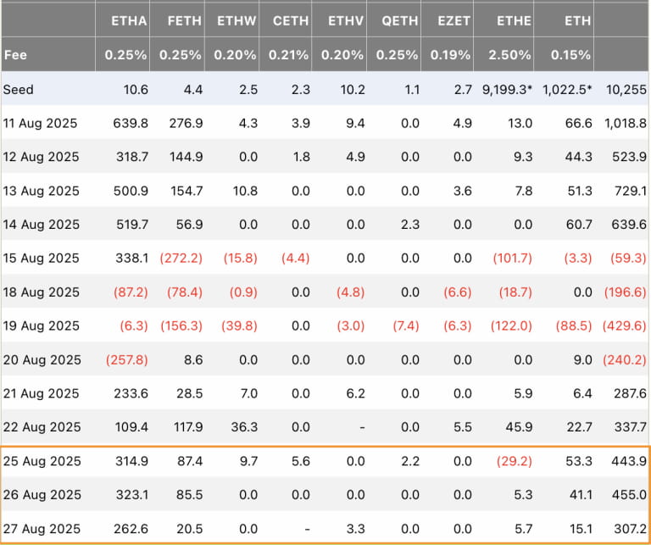The height and width of the screenshot is (545, 651).
Task: Click the 27 Aug 2025 date cell
Action: point(42,529)
